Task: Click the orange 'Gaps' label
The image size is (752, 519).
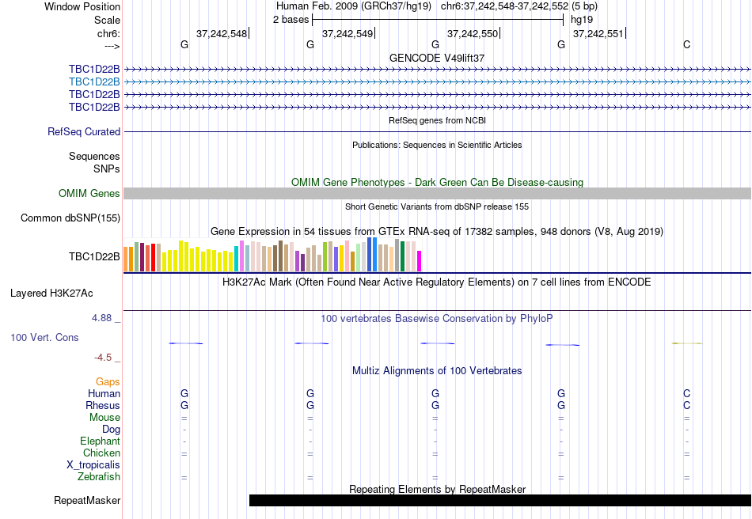Action: pos(108,381)
